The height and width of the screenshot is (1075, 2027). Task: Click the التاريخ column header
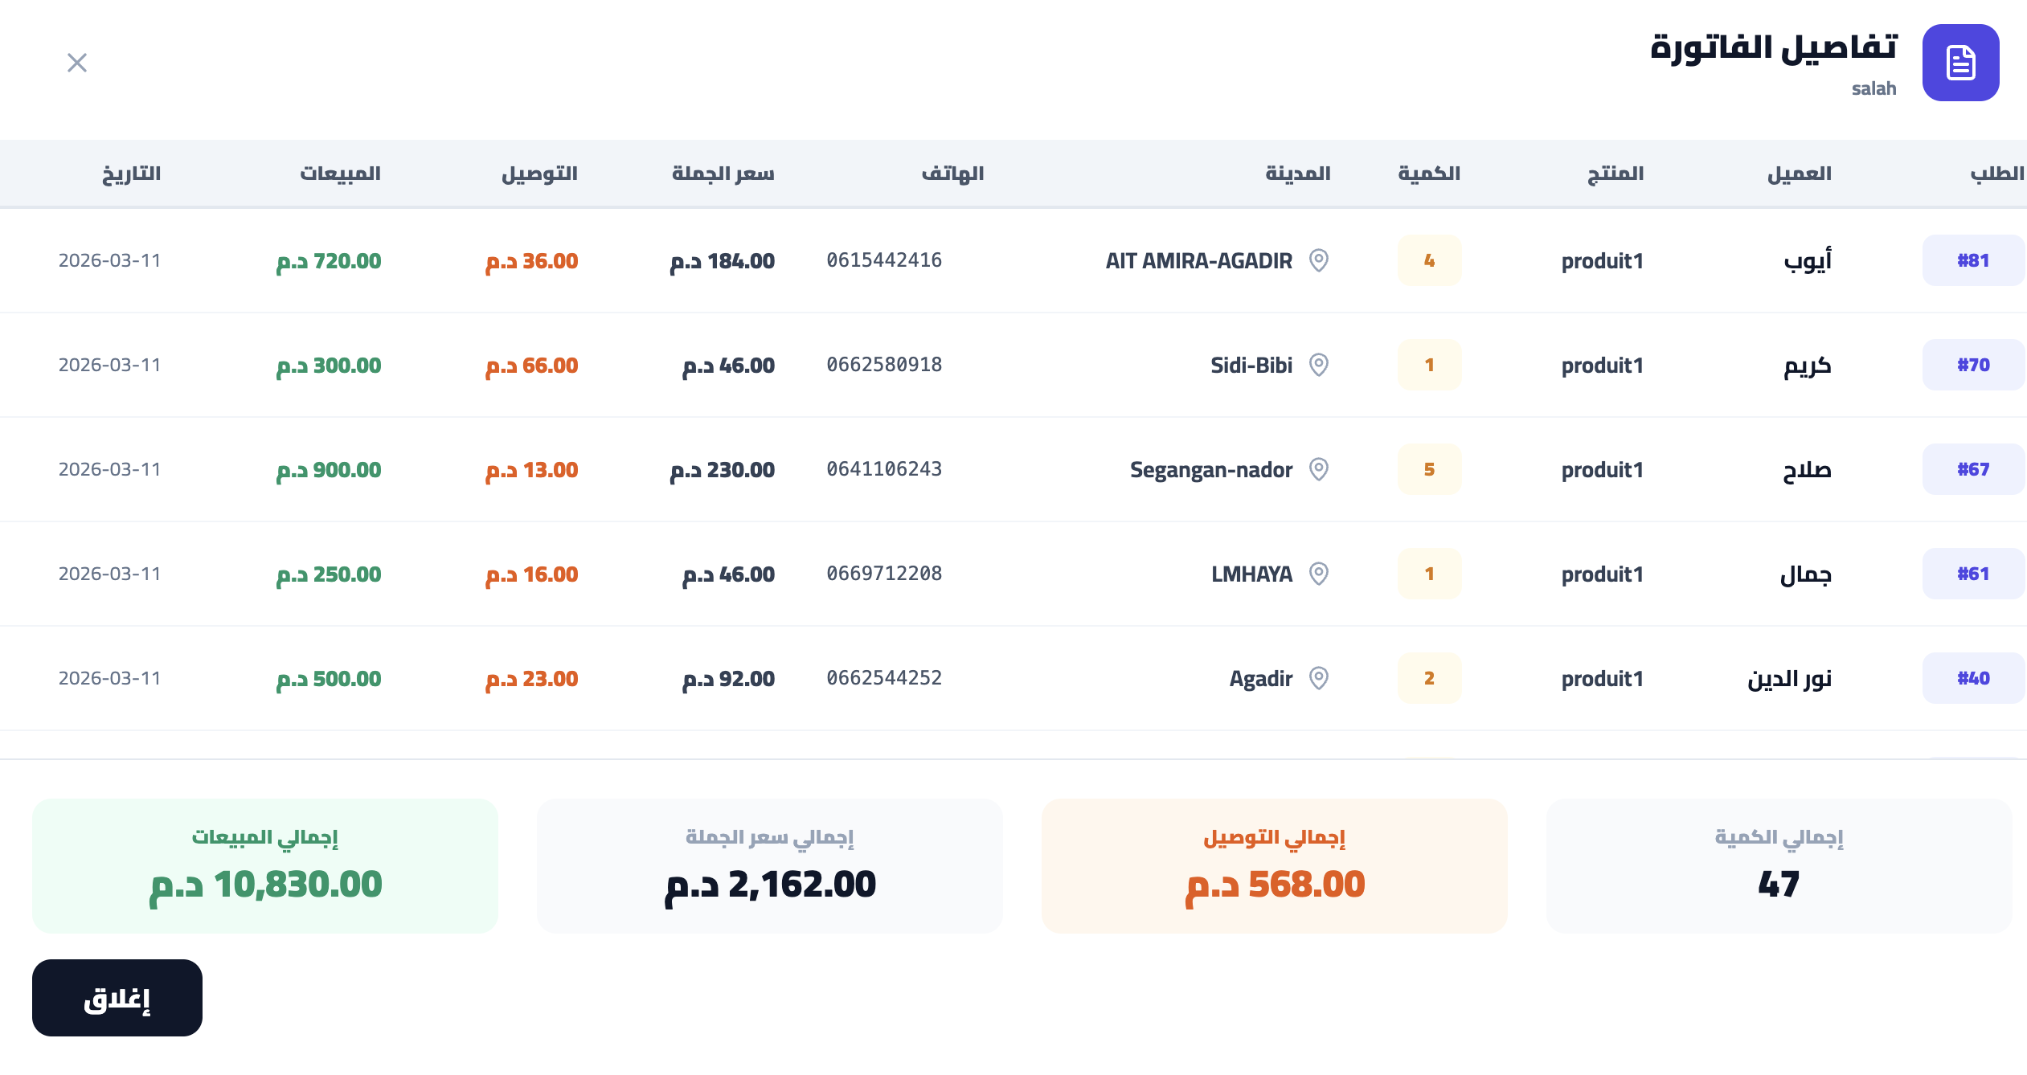[131, 173]
